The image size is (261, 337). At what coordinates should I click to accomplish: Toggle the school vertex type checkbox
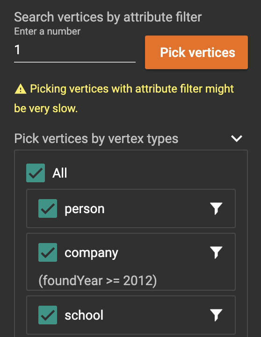coord(48,315)
